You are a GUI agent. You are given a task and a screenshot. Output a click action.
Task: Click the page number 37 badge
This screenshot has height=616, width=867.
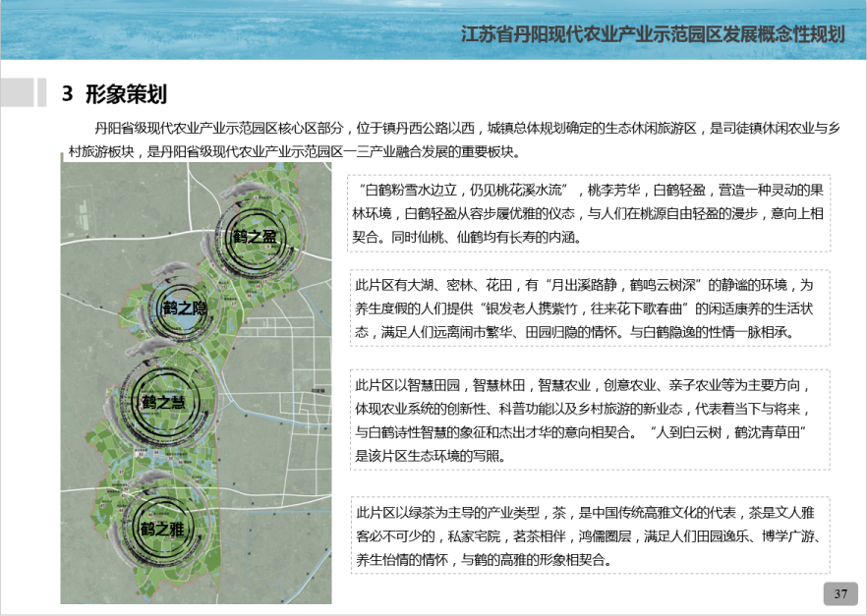pos(840,594)
